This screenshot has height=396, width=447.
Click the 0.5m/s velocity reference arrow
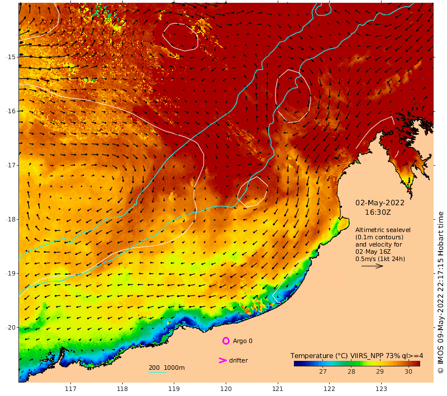coord(372,266)
